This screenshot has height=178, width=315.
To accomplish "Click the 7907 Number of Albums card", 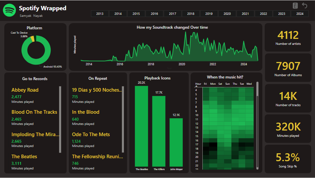I will [x=288, y=68].
